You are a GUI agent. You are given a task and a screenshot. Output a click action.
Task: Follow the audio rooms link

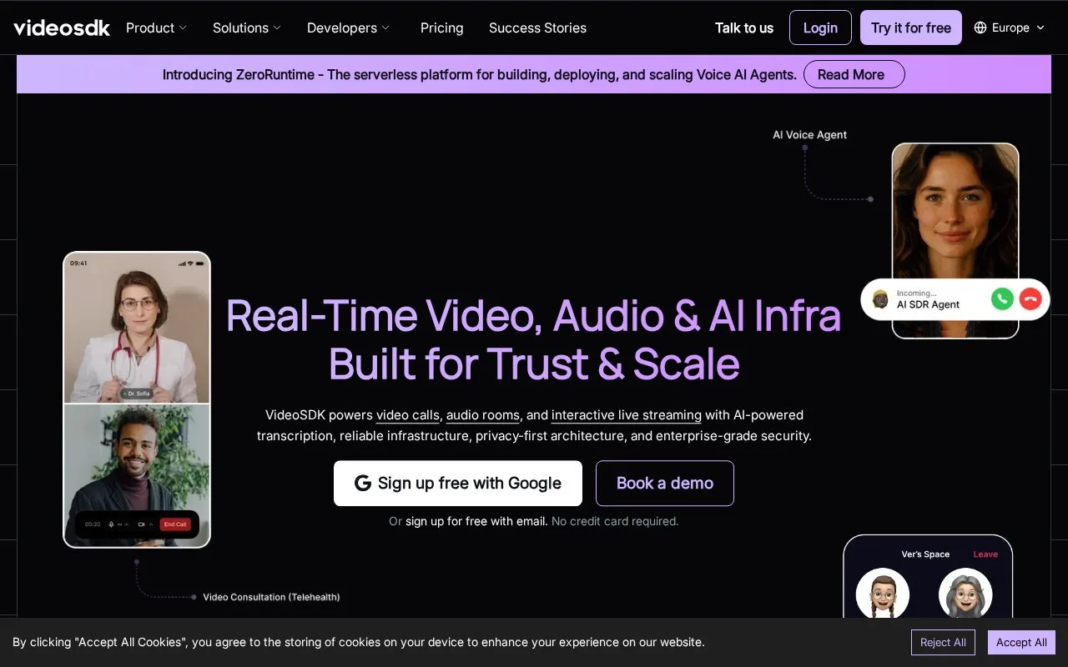point(483,415)
